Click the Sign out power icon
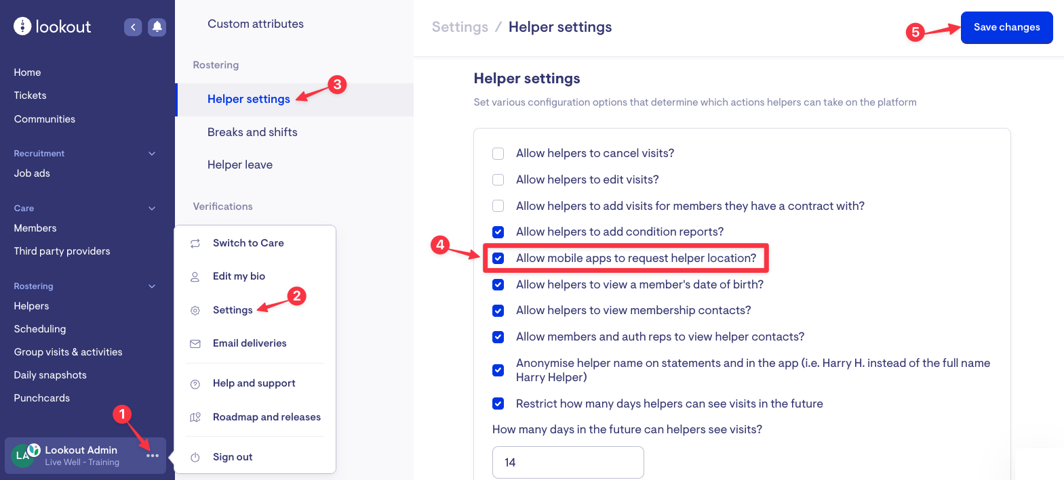The height and width of the screenshot is (480, 1064). tap(195, 458)
